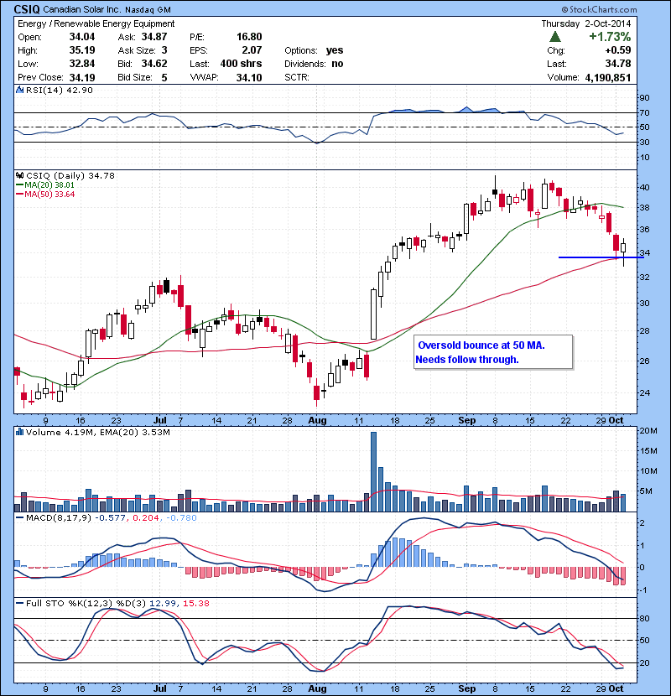671x696 pixels.
Task: Click the Thursday 2-Oct-2014 date
Action: [x=585, y=23]
